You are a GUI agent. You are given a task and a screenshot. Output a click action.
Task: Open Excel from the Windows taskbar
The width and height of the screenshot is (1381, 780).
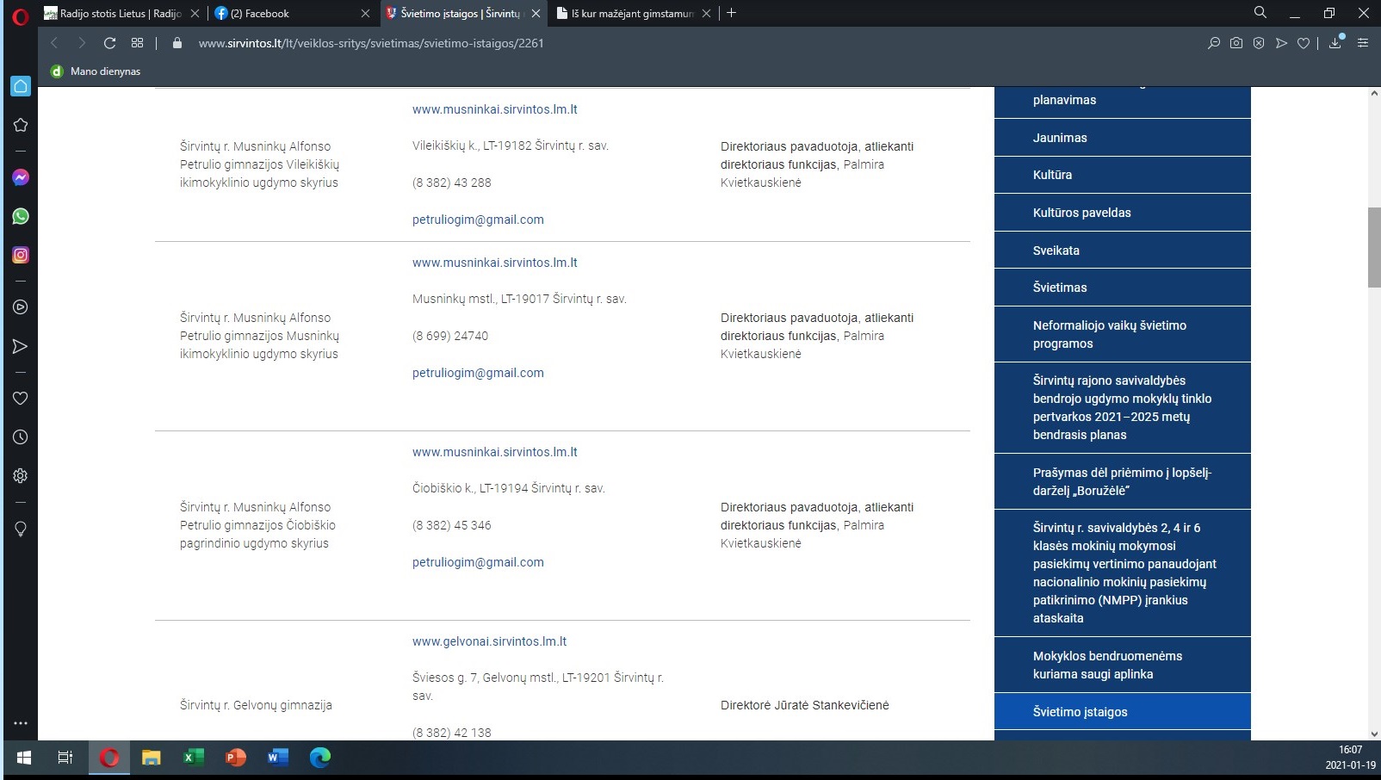[194, 758]
